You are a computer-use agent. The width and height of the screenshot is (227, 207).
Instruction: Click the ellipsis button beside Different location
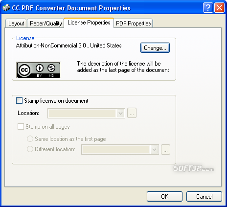165,149
